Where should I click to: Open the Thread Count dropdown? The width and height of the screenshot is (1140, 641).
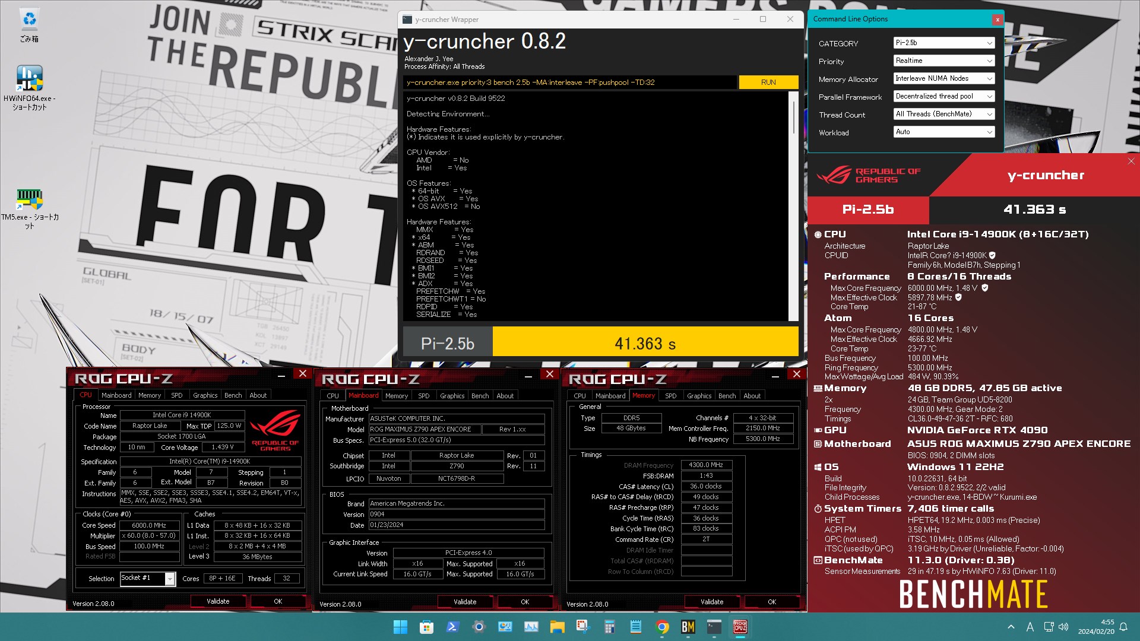(x=944, y=114)
